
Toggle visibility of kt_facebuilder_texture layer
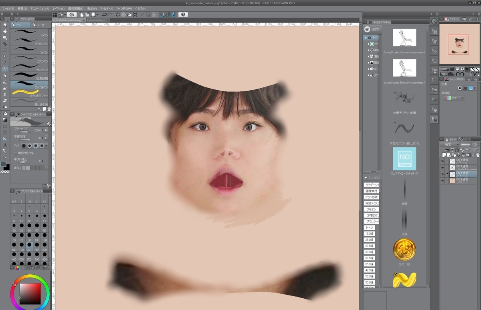(443, 167)
